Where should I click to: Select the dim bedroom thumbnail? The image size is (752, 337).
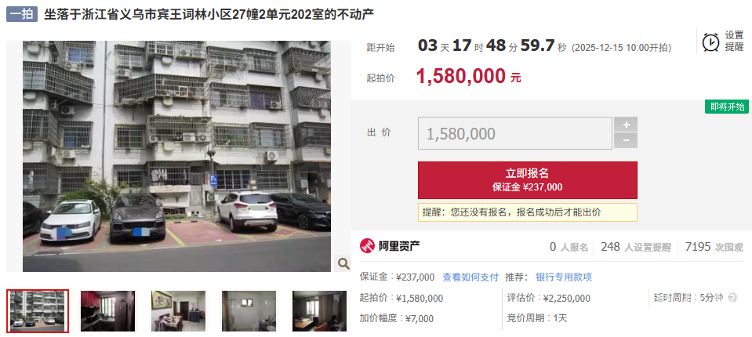pos(319,310)
